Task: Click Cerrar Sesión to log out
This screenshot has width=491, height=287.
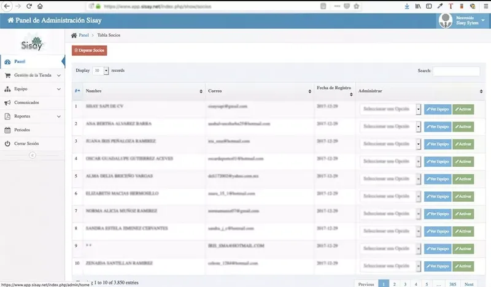Action: [33, 143]
